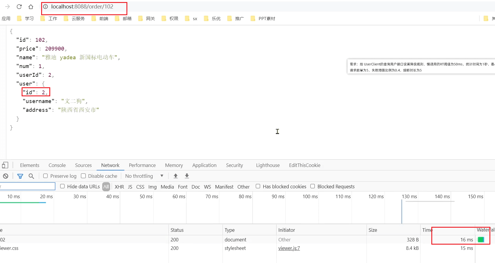Click the export HAR download icon
Image resolution: width=495 pixels, height=263 pixels.
[x=187, y=176]
